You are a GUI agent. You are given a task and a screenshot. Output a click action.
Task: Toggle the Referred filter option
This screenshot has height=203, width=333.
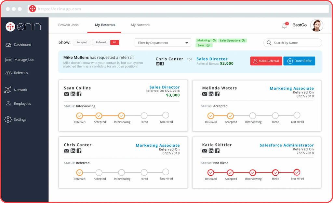point(101,42)
